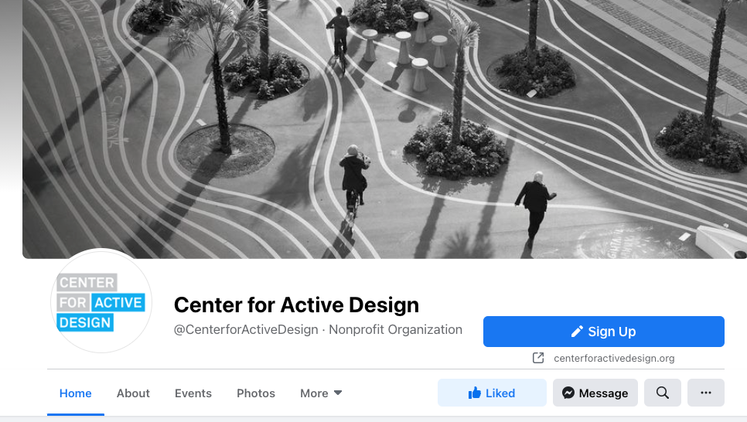Click the thumbs-up icon on Liked
The width and height of the screenshot is (747, 422).
click(x=475, y=393)
